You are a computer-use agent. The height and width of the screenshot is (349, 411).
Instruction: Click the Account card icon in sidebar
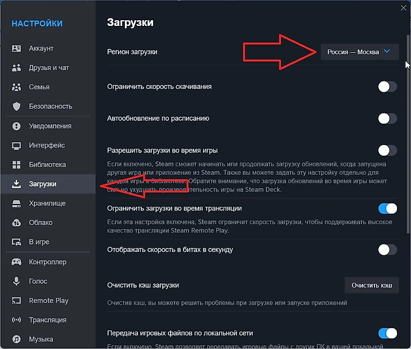tap(17, 49)
